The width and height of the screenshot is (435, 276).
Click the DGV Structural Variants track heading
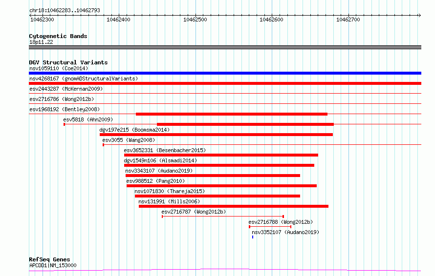(68, 62)
